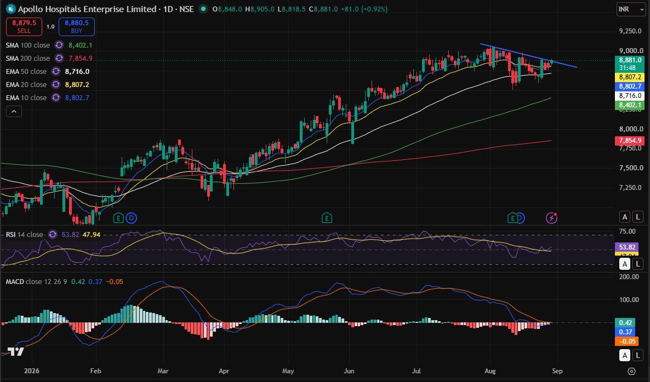Open chart settings hexagon gear icon

pyautogui.click(x=631, y=371)
